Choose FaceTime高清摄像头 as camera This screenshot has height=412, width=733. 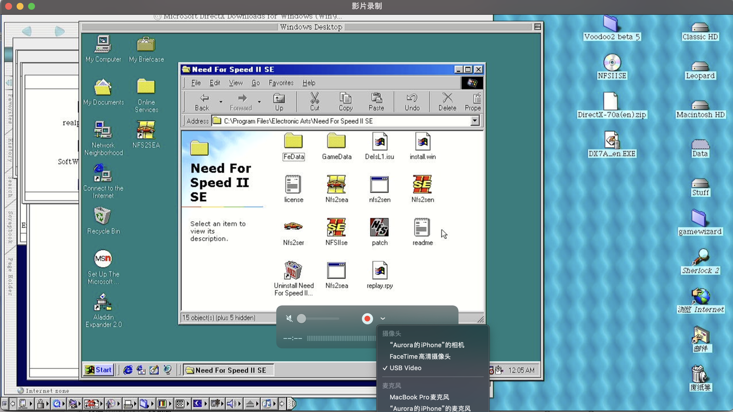coord(420,357)
